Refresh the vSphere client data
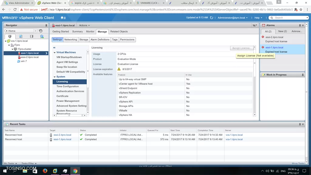The image size is (311, 175). point(212,18)
